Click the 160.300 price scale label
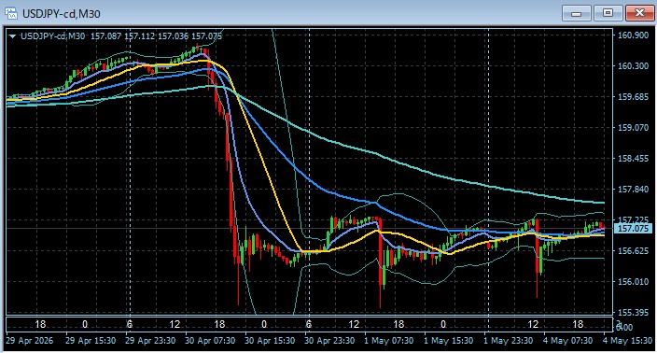Viewport: 657px width, 353px height. point(633,65)
